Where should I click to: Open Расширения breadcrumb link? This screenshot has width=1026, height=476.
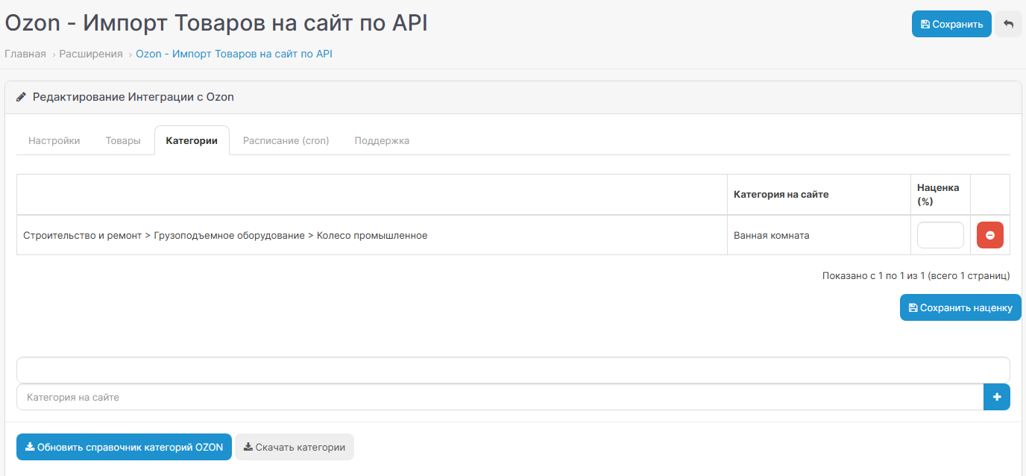[91, 54]
